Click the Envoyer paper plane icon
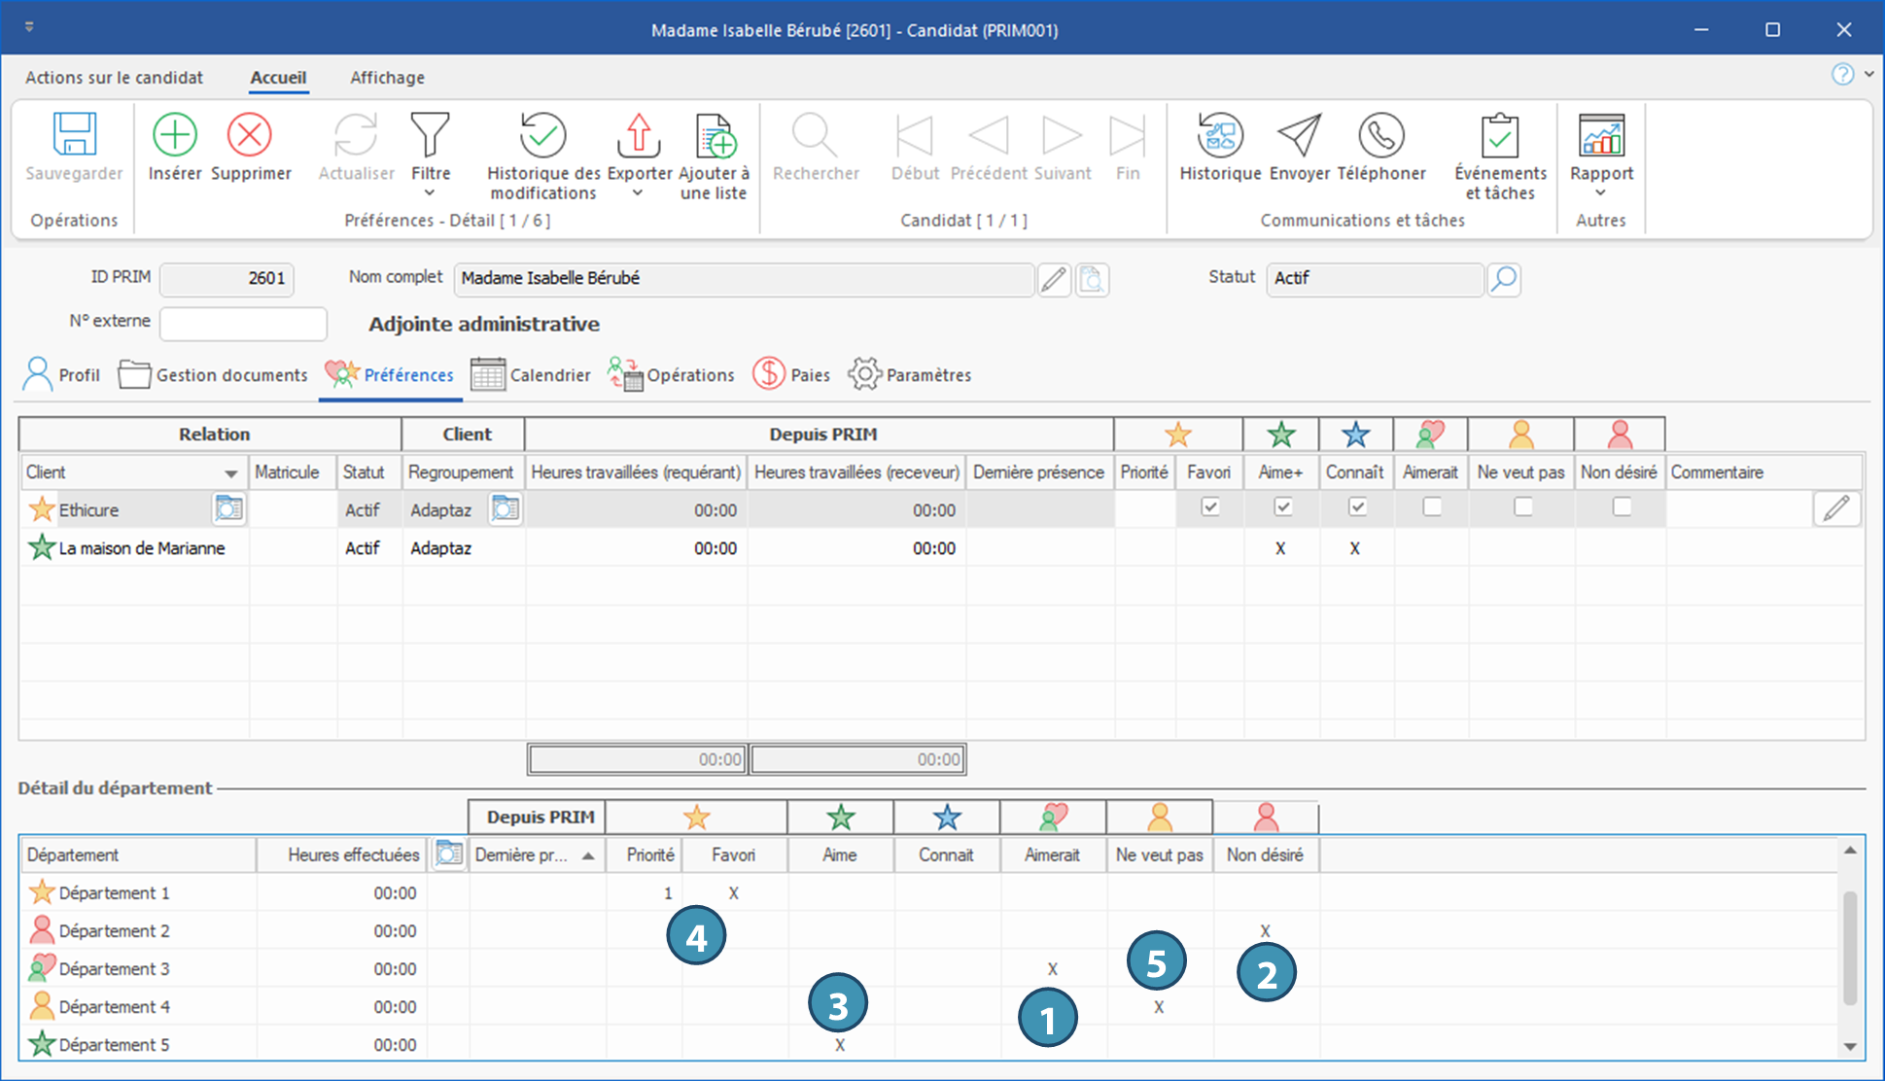This screenshot has width=1885, height=1081. coord(1299,135)
